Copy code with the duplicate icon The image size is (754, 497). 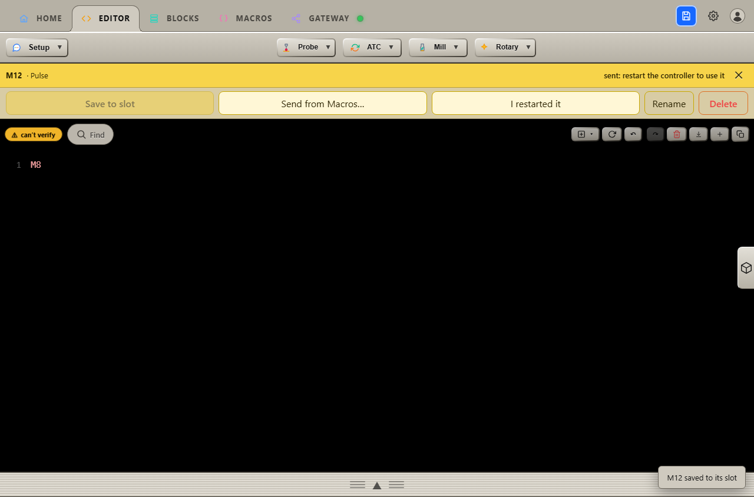tap(740, 134)
